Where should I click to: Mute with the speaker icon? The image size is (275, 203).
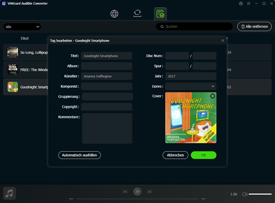pos(245,194)
